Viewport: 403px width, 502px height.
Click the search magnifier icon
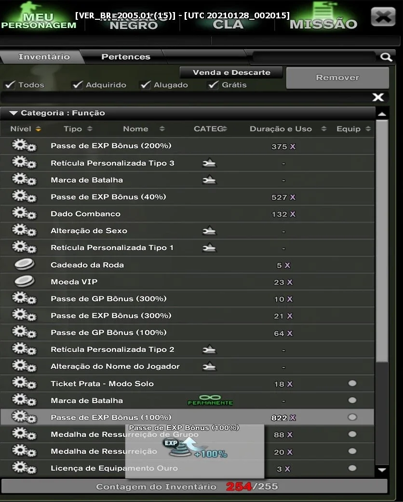click(x=386, y=57)
